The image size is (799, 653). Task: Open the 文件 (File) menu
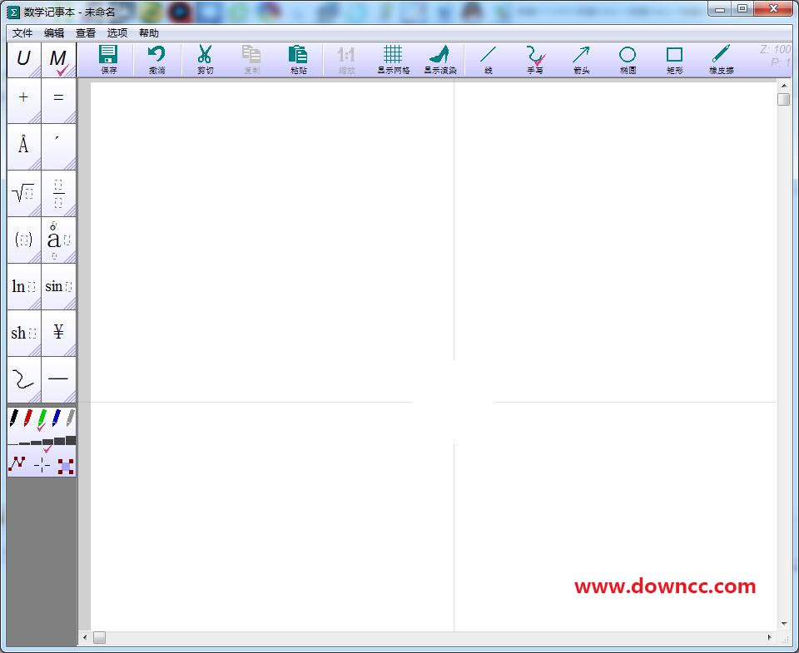point(22,33)
